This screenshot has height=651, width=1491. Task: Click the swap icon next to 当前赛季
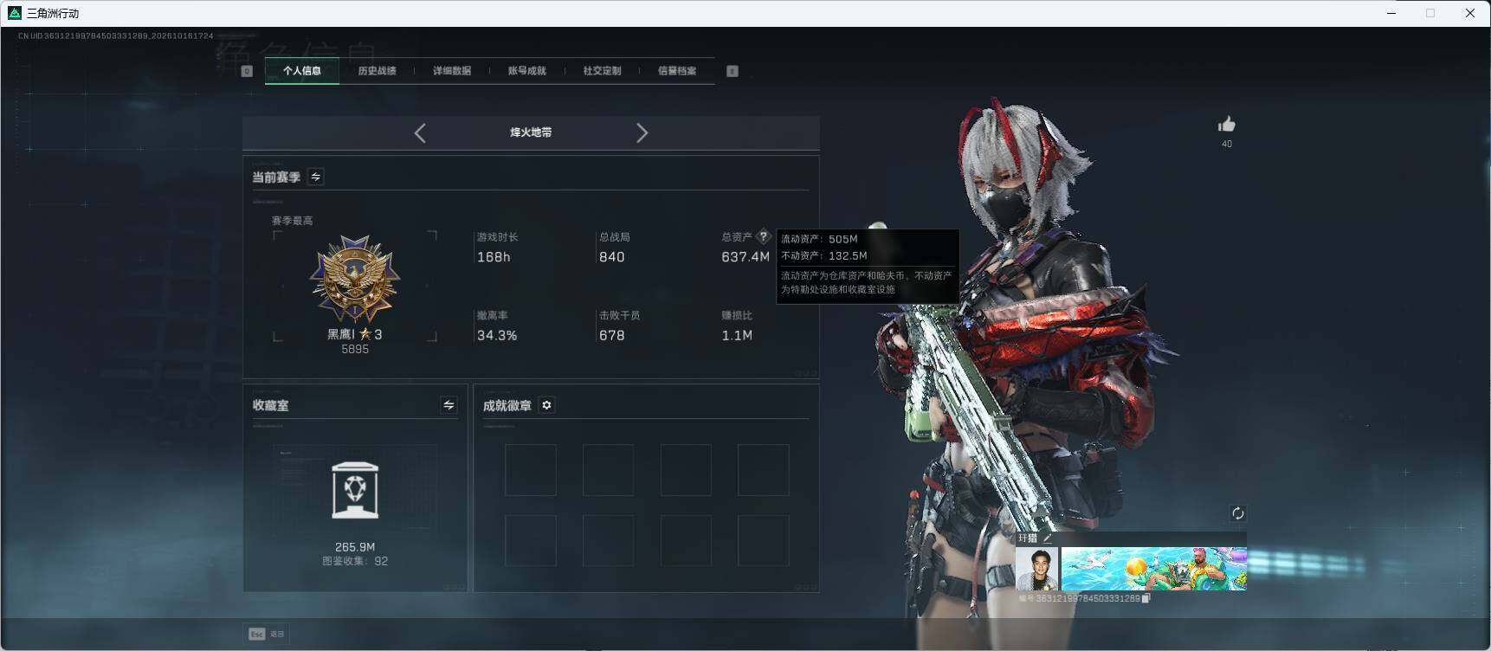coord(316,177)
